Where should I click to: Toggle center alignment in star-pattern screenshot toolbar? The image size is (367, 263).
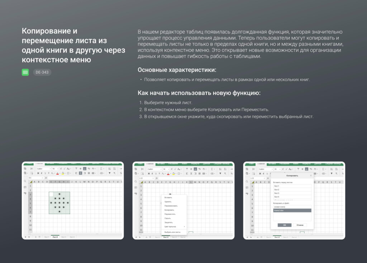point(80,173)
